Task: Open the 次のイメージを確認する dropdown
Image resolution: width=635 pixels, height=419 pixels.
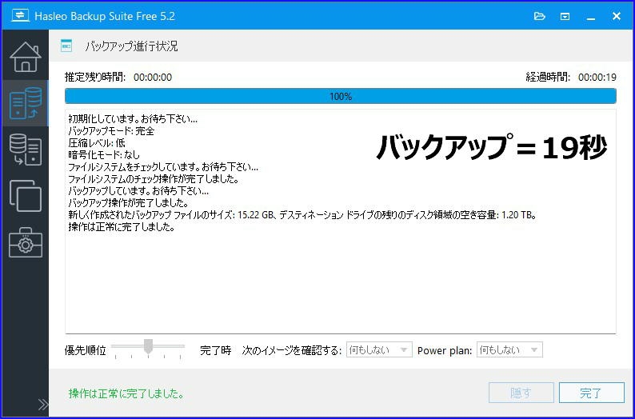Action: 379,349
